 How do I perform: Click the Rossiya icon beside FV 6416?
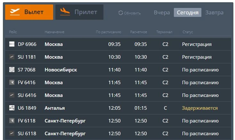point(12,82)
